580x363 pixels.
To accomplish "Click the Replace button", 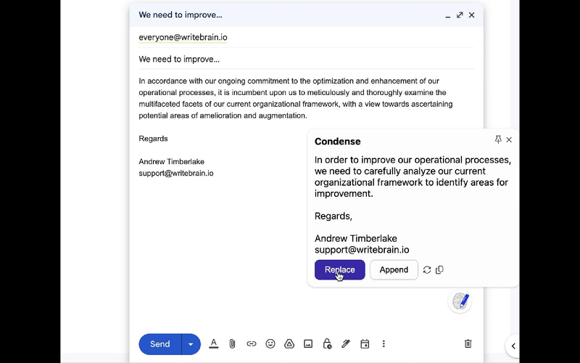I will point(339,270).
